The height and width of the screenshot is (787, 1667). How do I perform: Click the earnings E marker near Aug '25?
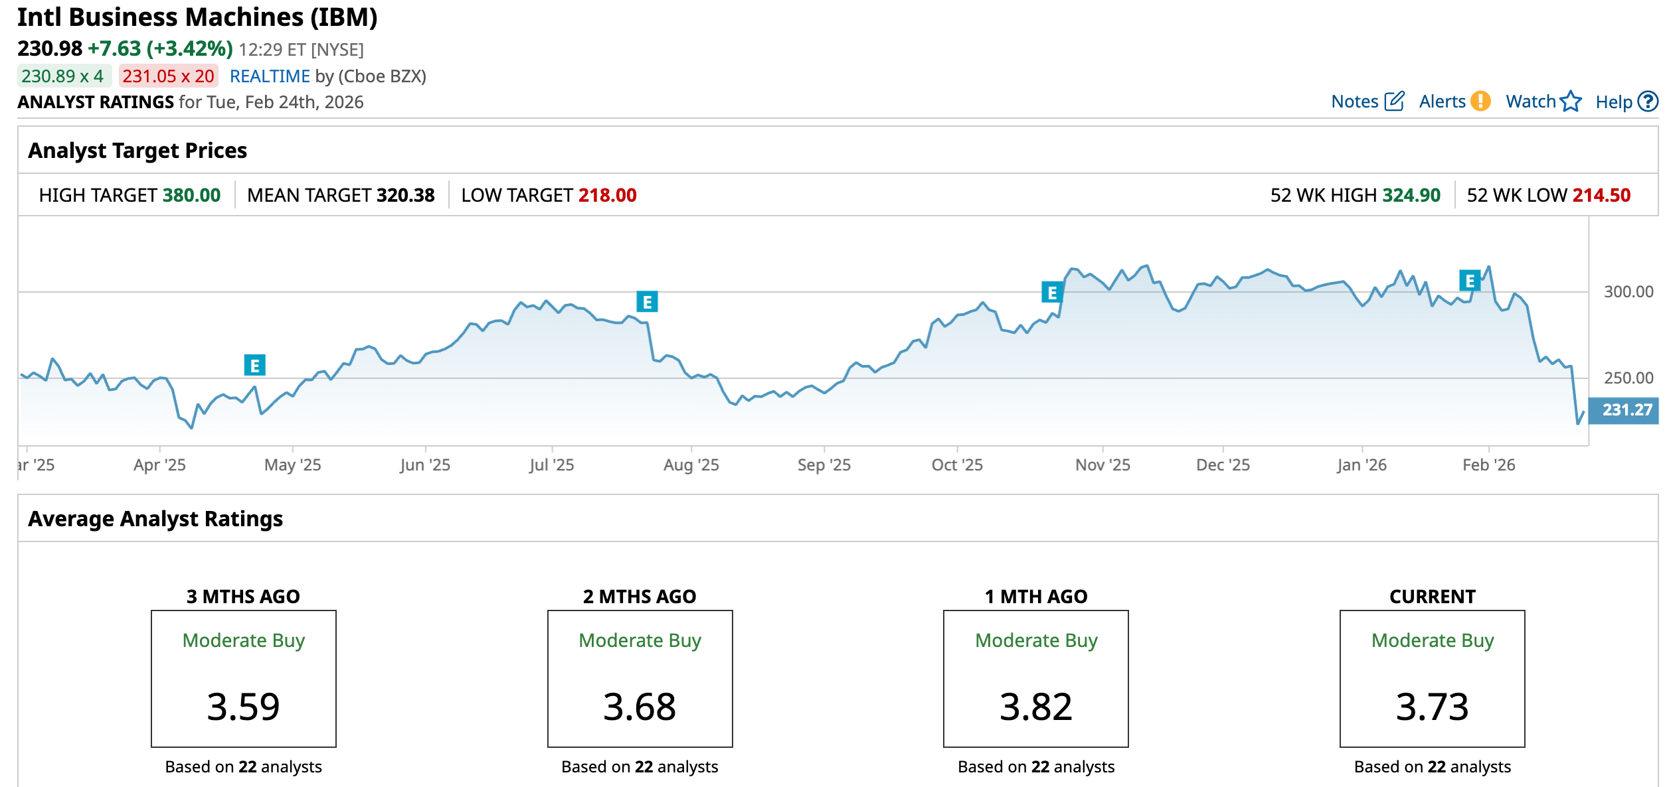tap(647, 302)
